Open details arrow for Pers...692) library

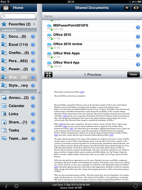(x=33, y=61)
